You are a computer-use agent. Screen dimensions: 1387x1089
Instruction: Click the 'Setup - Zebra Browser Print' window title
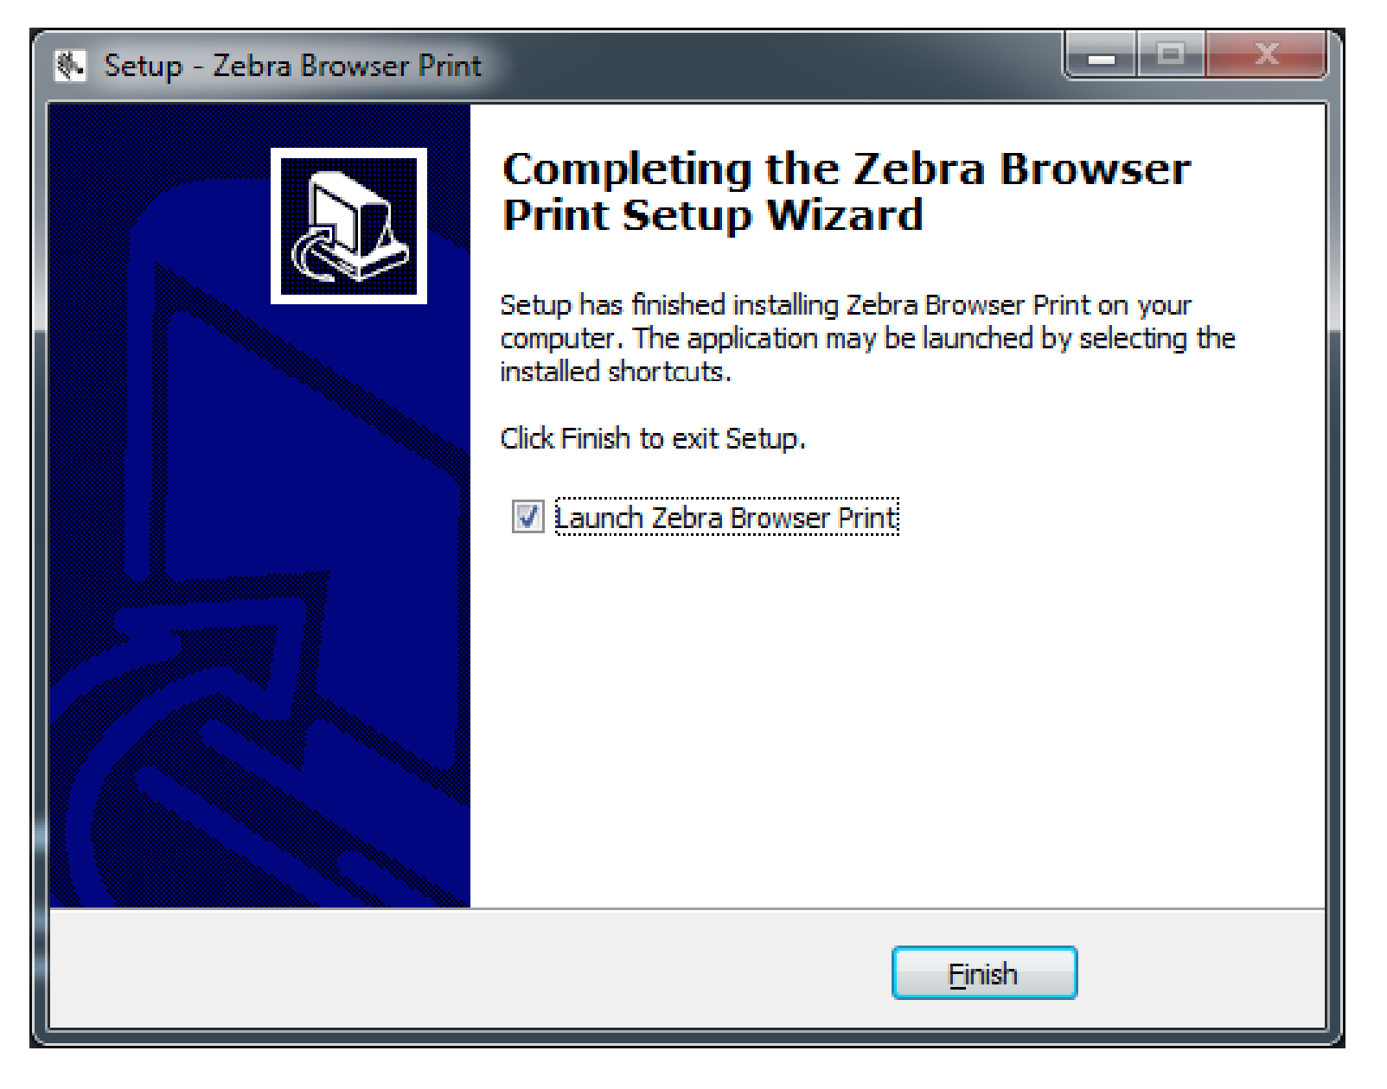point(292,66)
